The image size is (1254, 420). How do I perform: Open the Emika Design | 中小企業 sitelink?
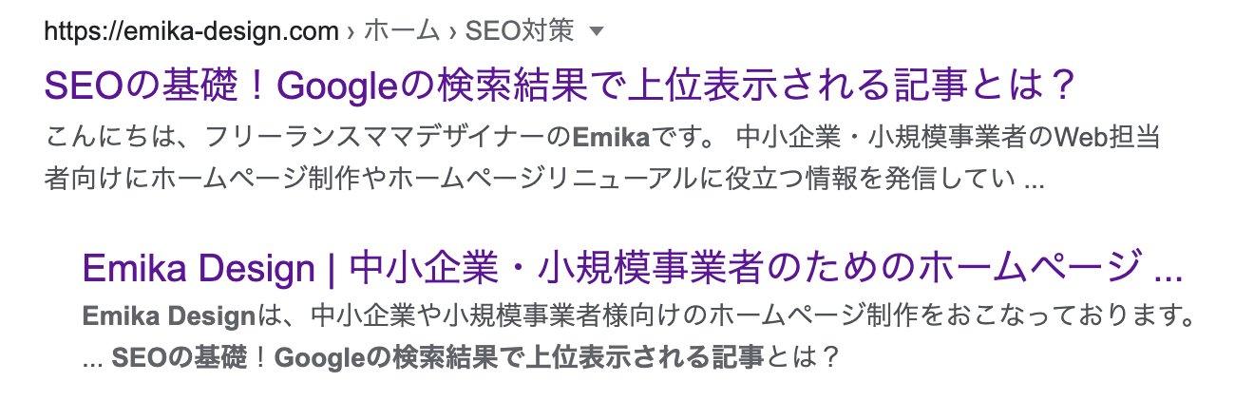(x=632, y=269)
